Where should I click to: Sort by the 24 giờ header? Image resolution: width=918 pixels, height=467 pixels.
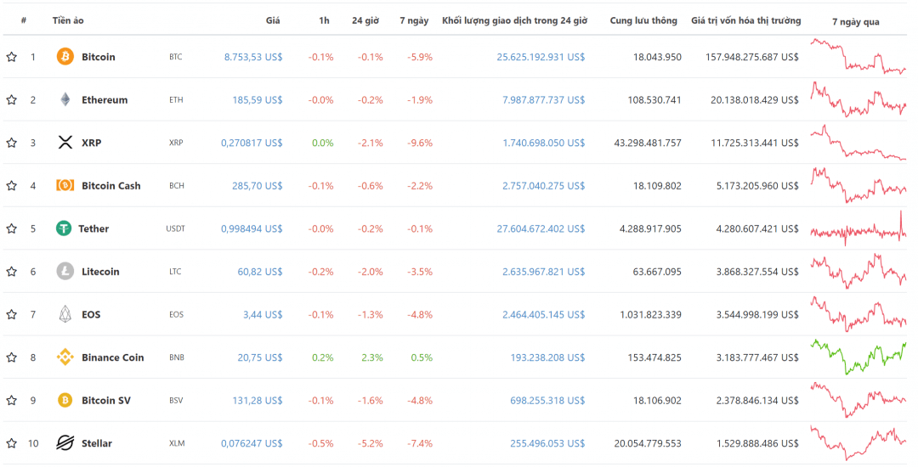pyautogui.click(x=365, y=20)
